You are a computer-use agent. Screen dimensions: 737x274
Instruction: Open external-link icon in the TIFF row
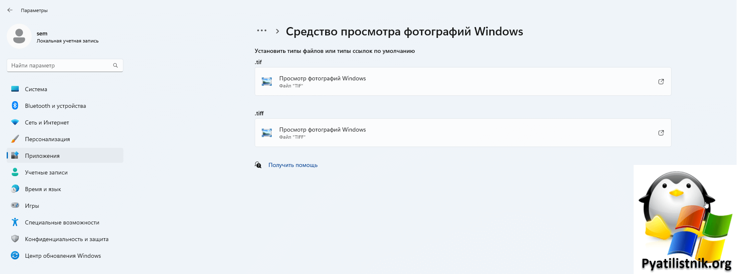(x=661, y=133)
